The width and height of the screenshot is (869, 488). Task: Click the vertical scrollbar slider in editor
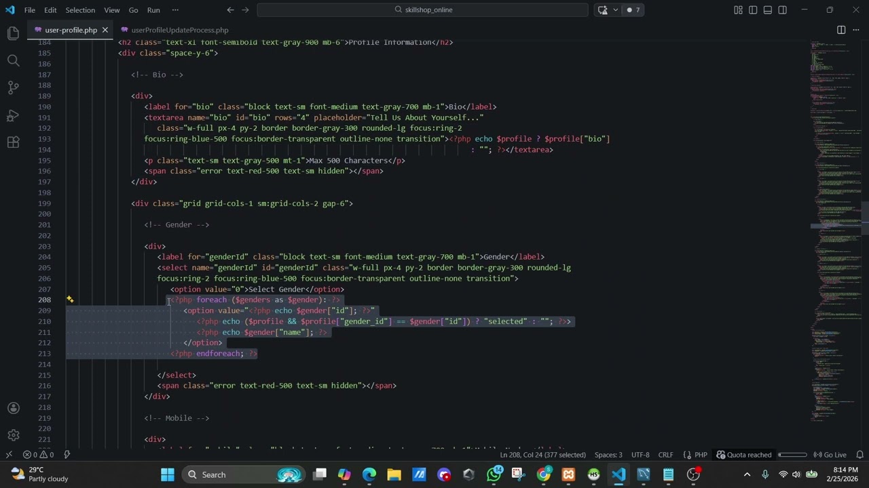pyautogui.click(x=865, y=218)
